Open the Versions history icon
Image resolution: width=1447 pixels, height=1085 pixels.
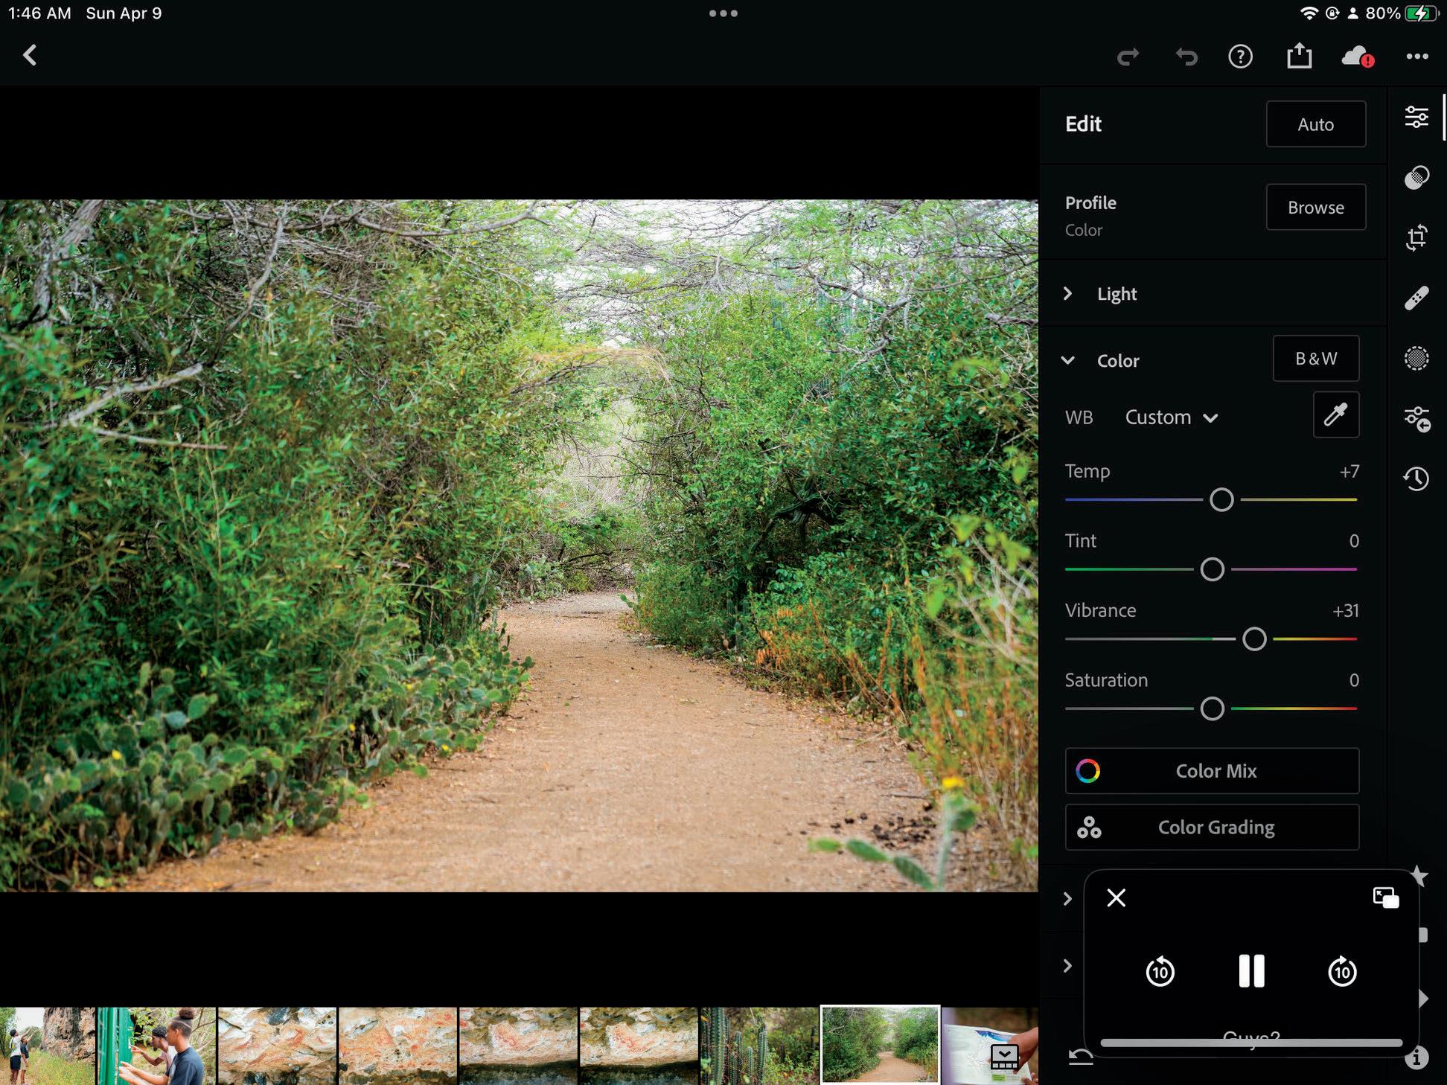(1416, 479)
